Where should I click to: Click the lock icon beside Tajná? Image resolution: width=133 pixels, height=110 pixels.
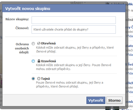click(x=39, y=79)
